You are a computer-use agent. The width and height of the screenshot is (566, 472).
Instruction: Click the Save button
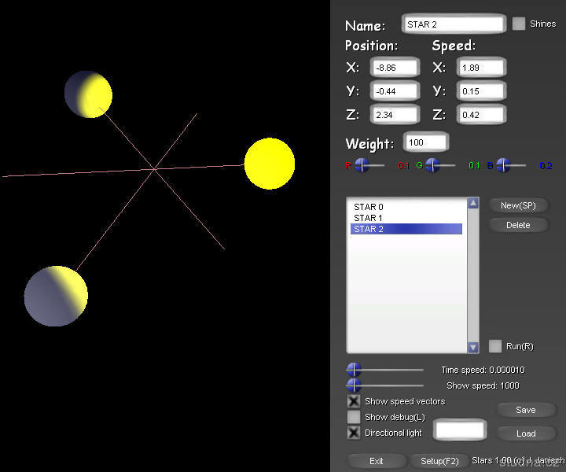coord(525,410)
